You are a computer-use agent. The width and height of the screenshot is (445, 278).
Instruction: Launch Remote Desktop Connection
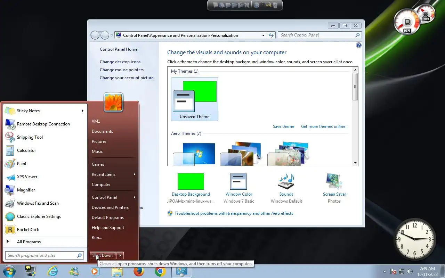pos(44,124)
